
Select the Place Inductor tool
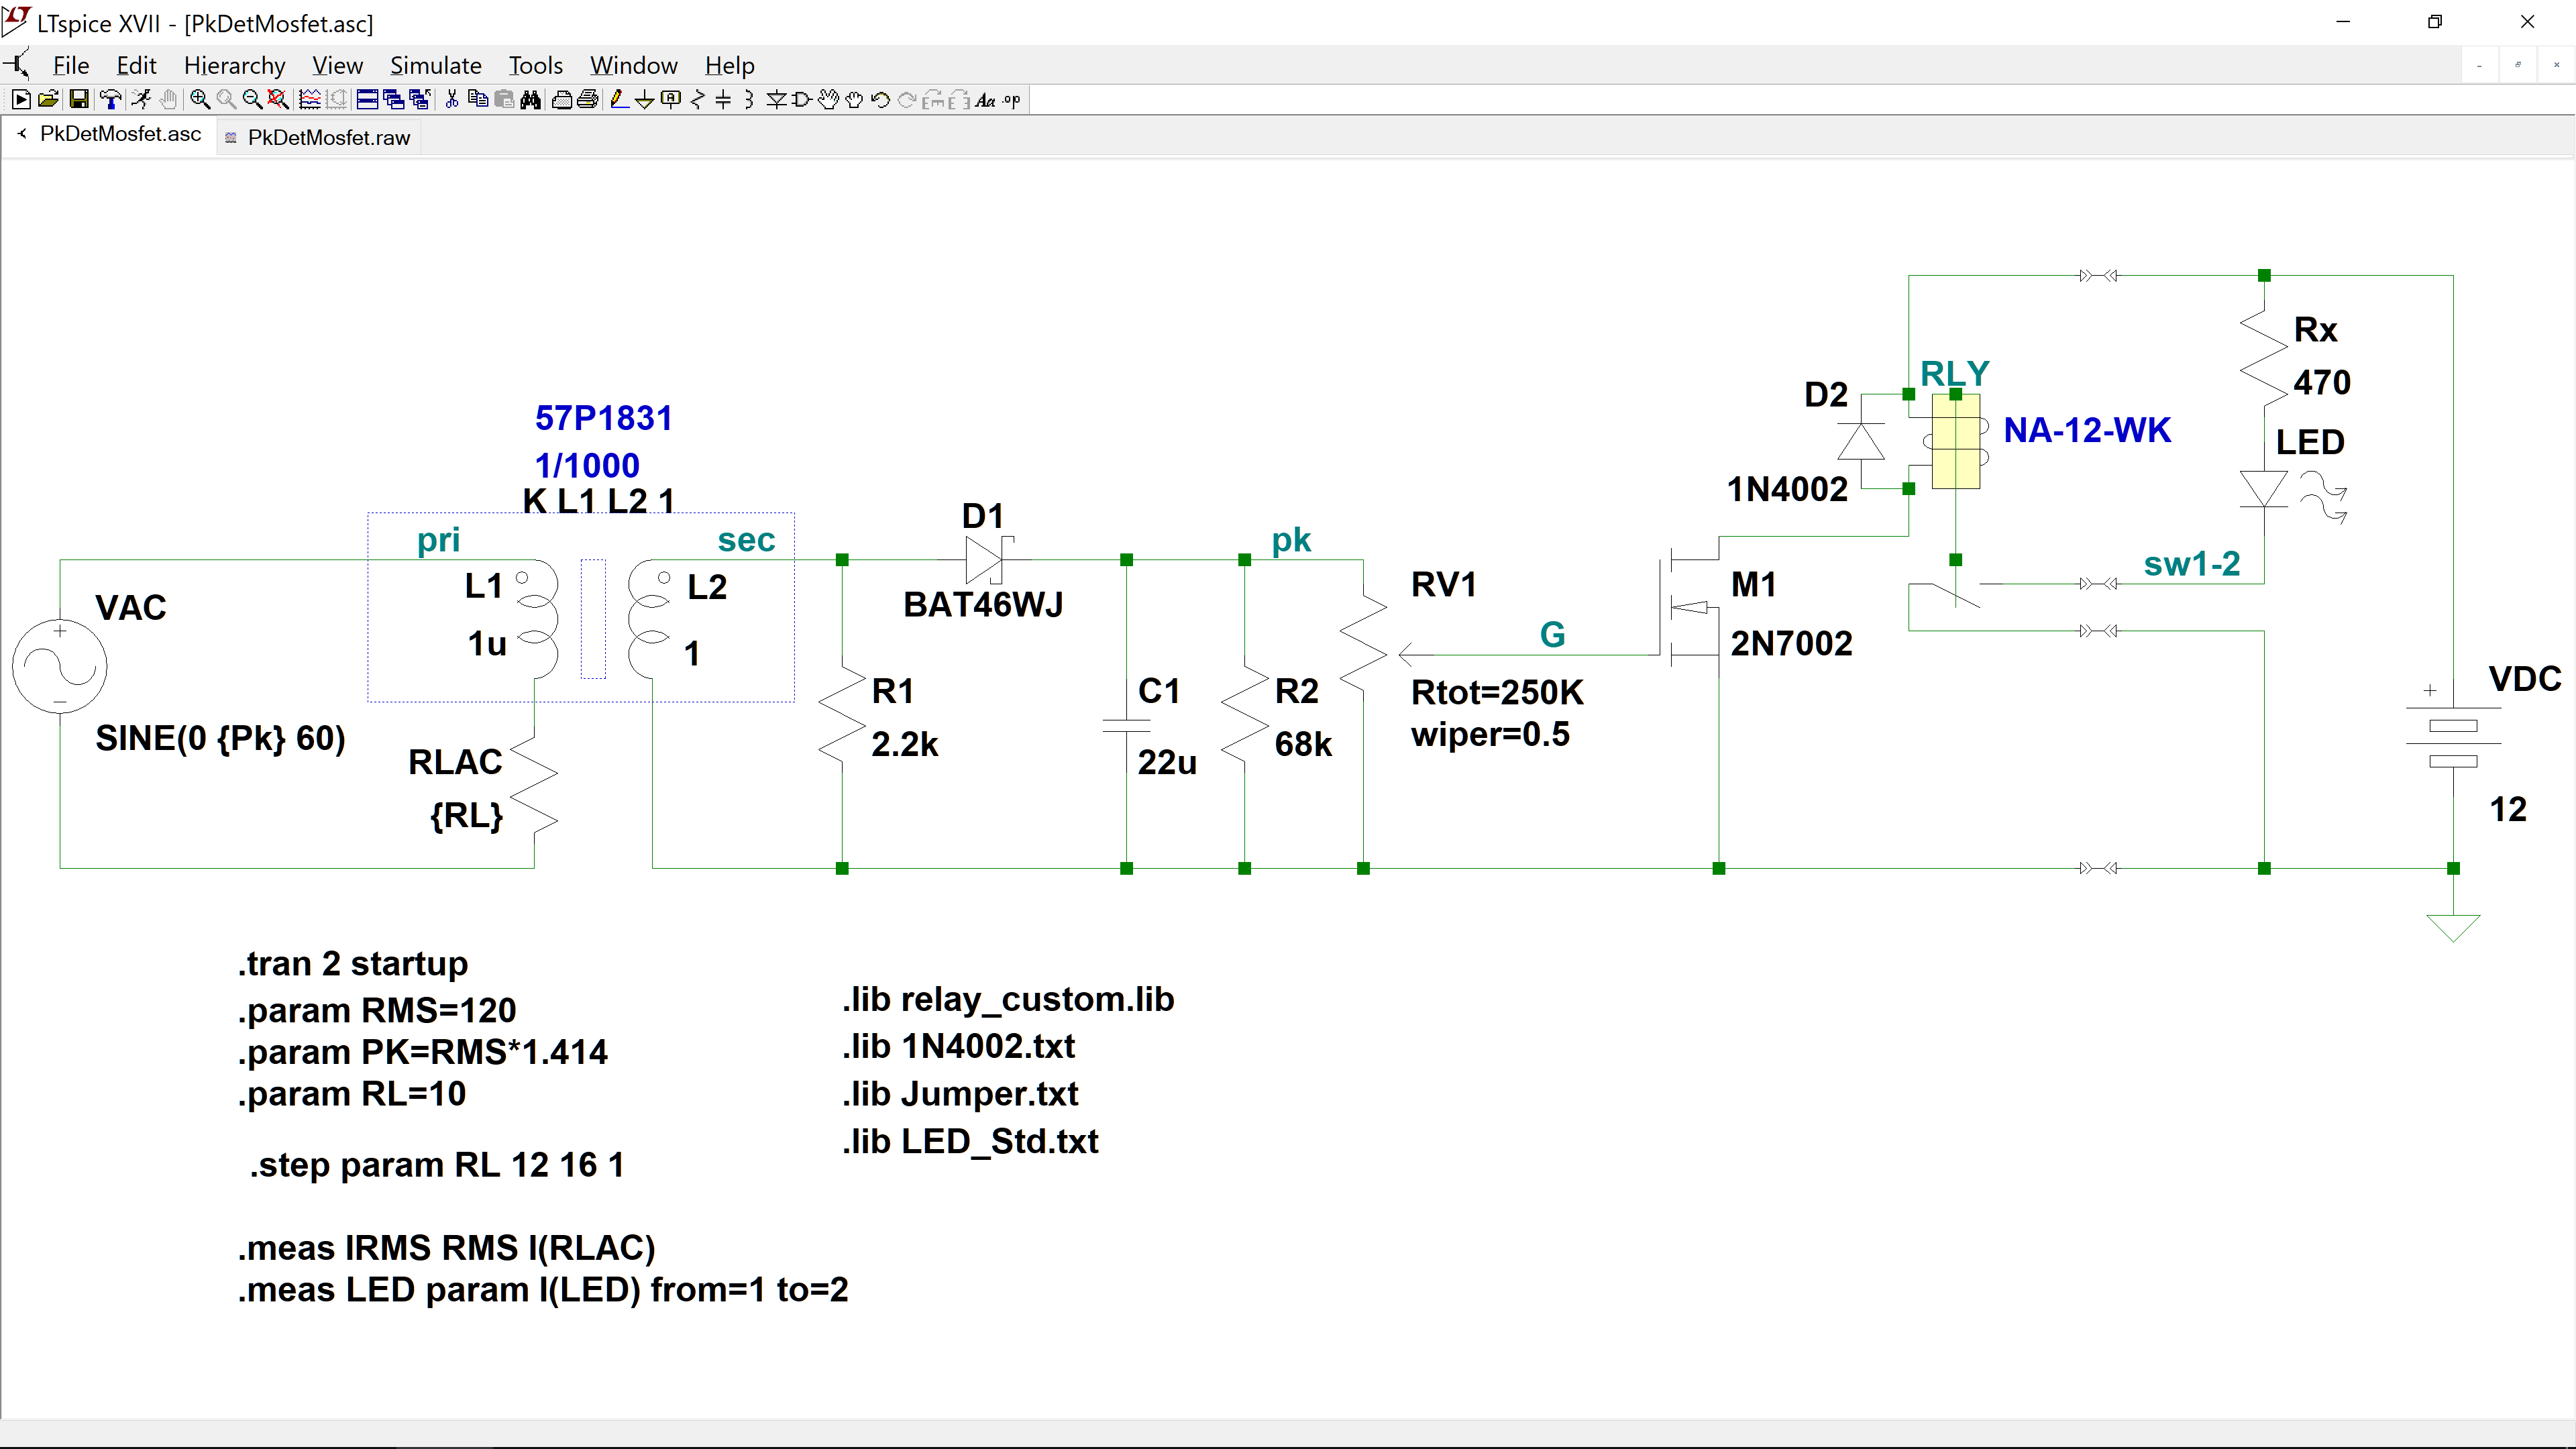tap(749, 99)
